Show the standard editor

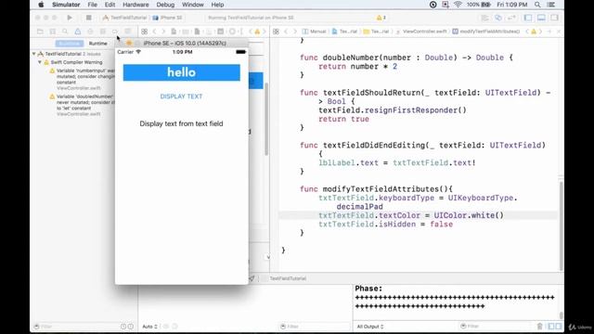tap(485, 18)
